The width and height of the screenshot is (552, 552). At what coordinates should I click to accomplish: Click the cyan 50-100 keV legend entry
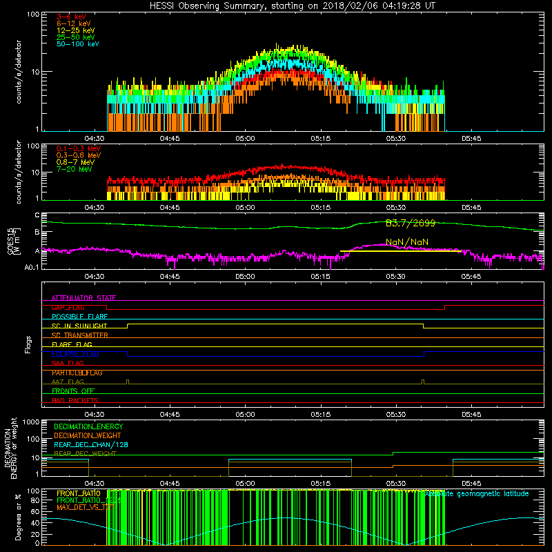pyautogui.click(x=78, y=44)
